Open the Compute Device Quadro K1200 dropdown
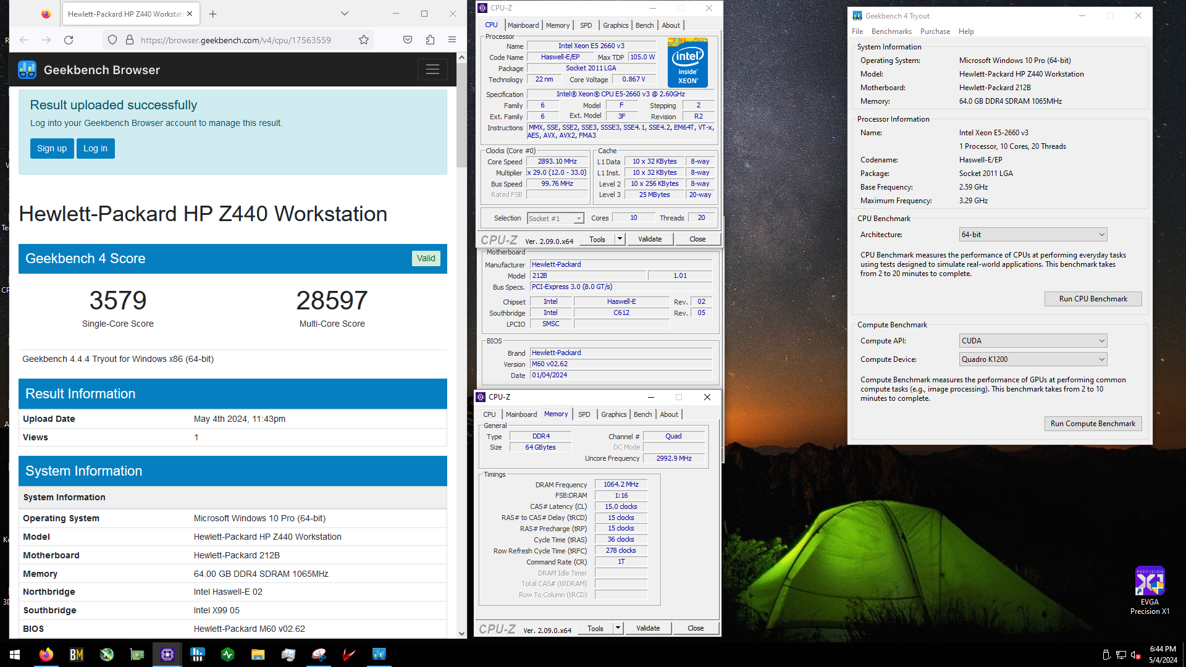The height and width of the screenshot is (667, 1186). pos(1033,359)
